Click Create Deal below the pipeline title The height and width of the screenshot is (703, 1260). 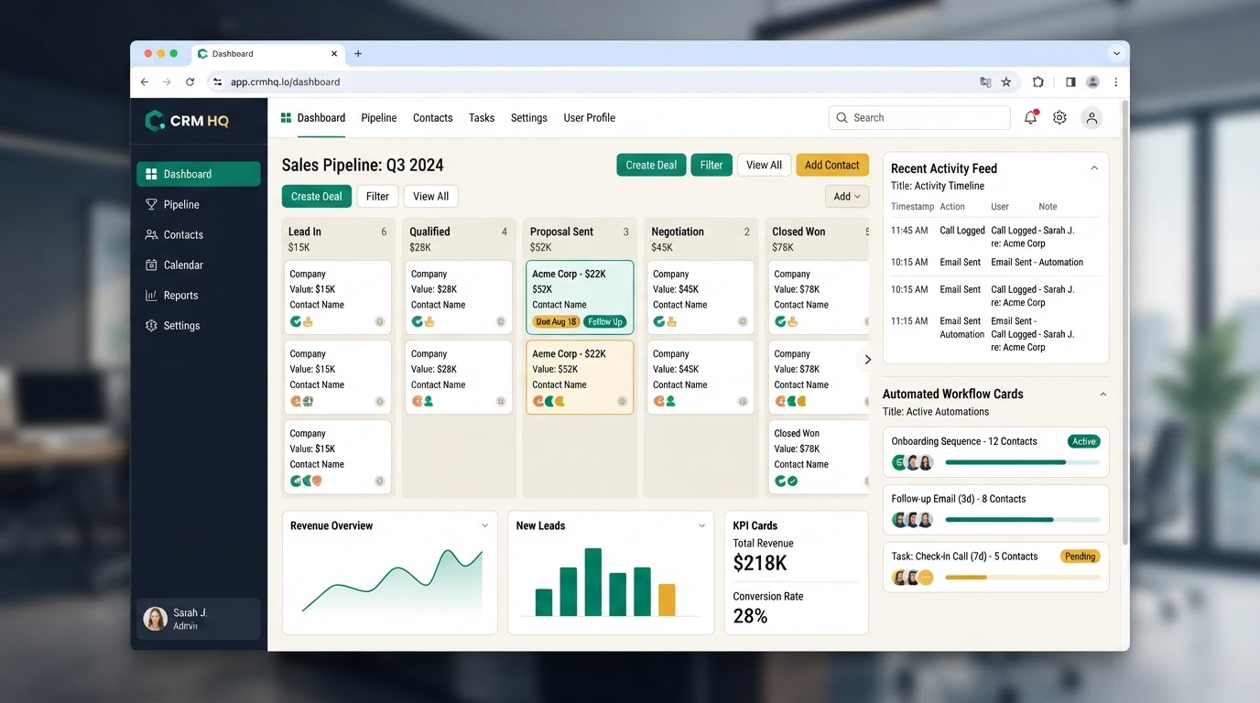[x=317, y=196]
